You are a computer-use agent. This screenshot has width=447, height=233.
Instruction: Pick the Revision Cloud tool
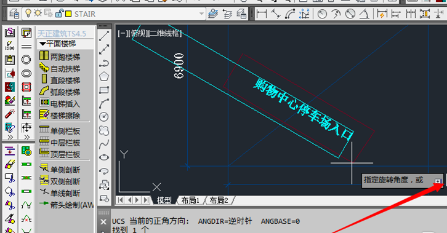click(x=104, y=130)
